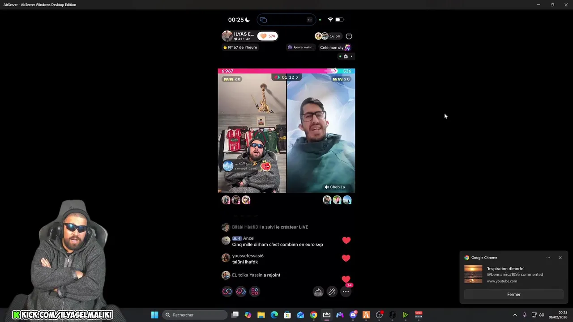This screenshot has width=573, height=322.
Task: Launch Microsoft Edge from the taskbar
Action: tap(274, 315)
